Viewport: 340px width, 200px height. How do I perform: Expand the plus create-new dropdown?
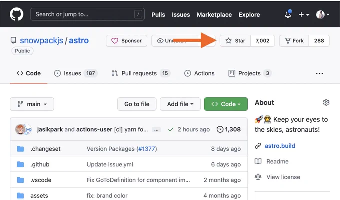(x=304, y=15)
